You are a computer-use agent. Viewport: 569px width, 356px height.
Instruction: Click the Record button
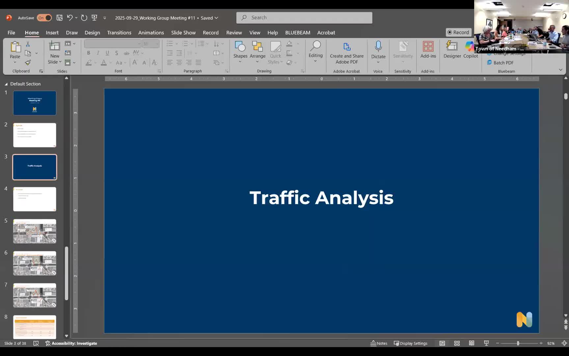pos(458,32)
